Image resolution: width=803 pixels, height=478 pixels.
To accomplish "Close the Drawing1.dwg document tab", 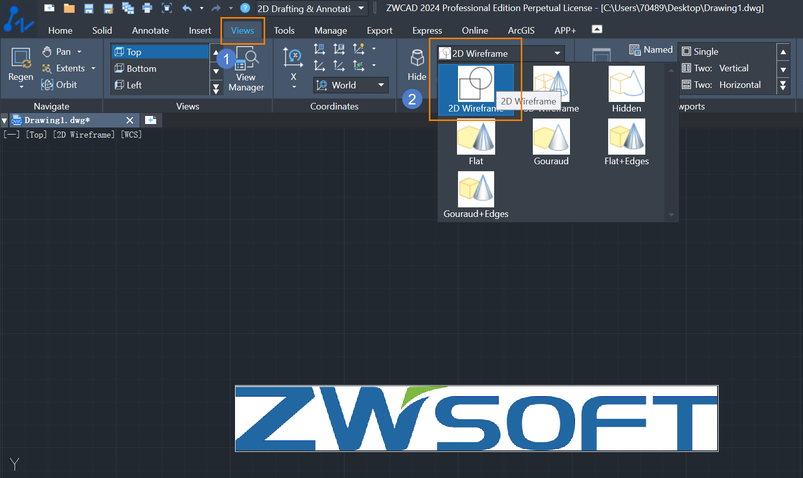I will (130, 120).
